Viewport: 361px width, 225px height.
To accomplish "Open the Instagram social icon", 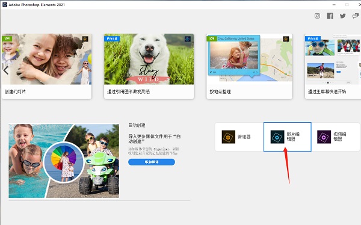I will click(x=317, y=16).
